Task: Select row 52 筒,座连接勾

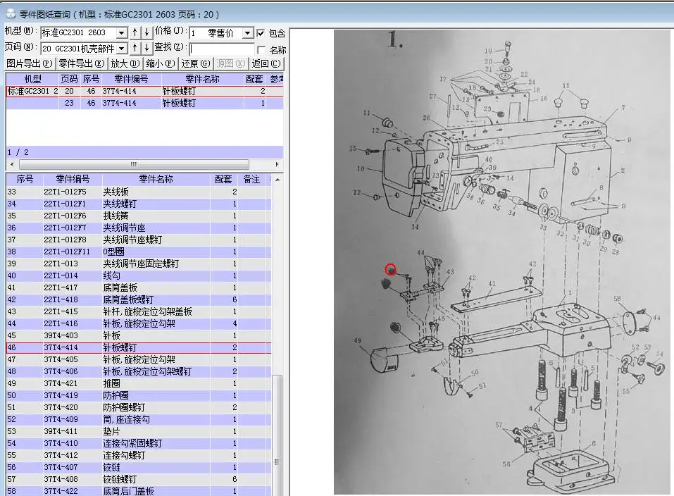Action: coord(139,419)
